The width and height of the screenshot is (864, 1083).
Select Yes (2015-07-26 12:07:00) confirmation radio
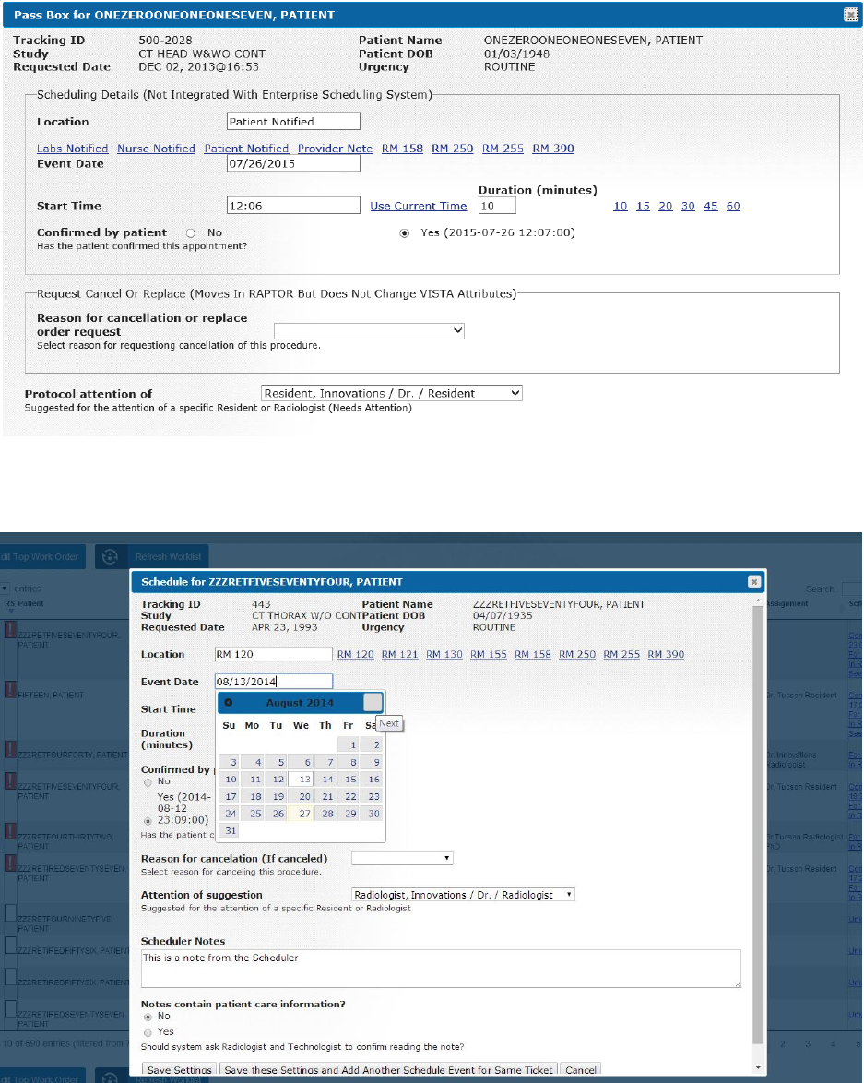click(x=405, y=233)
